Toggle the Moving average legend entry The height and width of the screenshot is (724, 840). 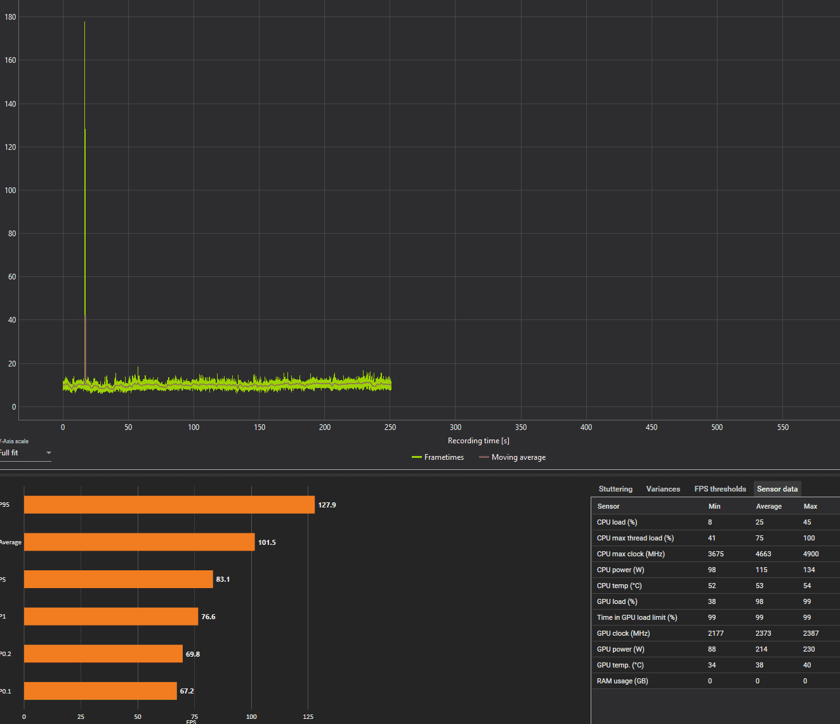tap(512, 457)
